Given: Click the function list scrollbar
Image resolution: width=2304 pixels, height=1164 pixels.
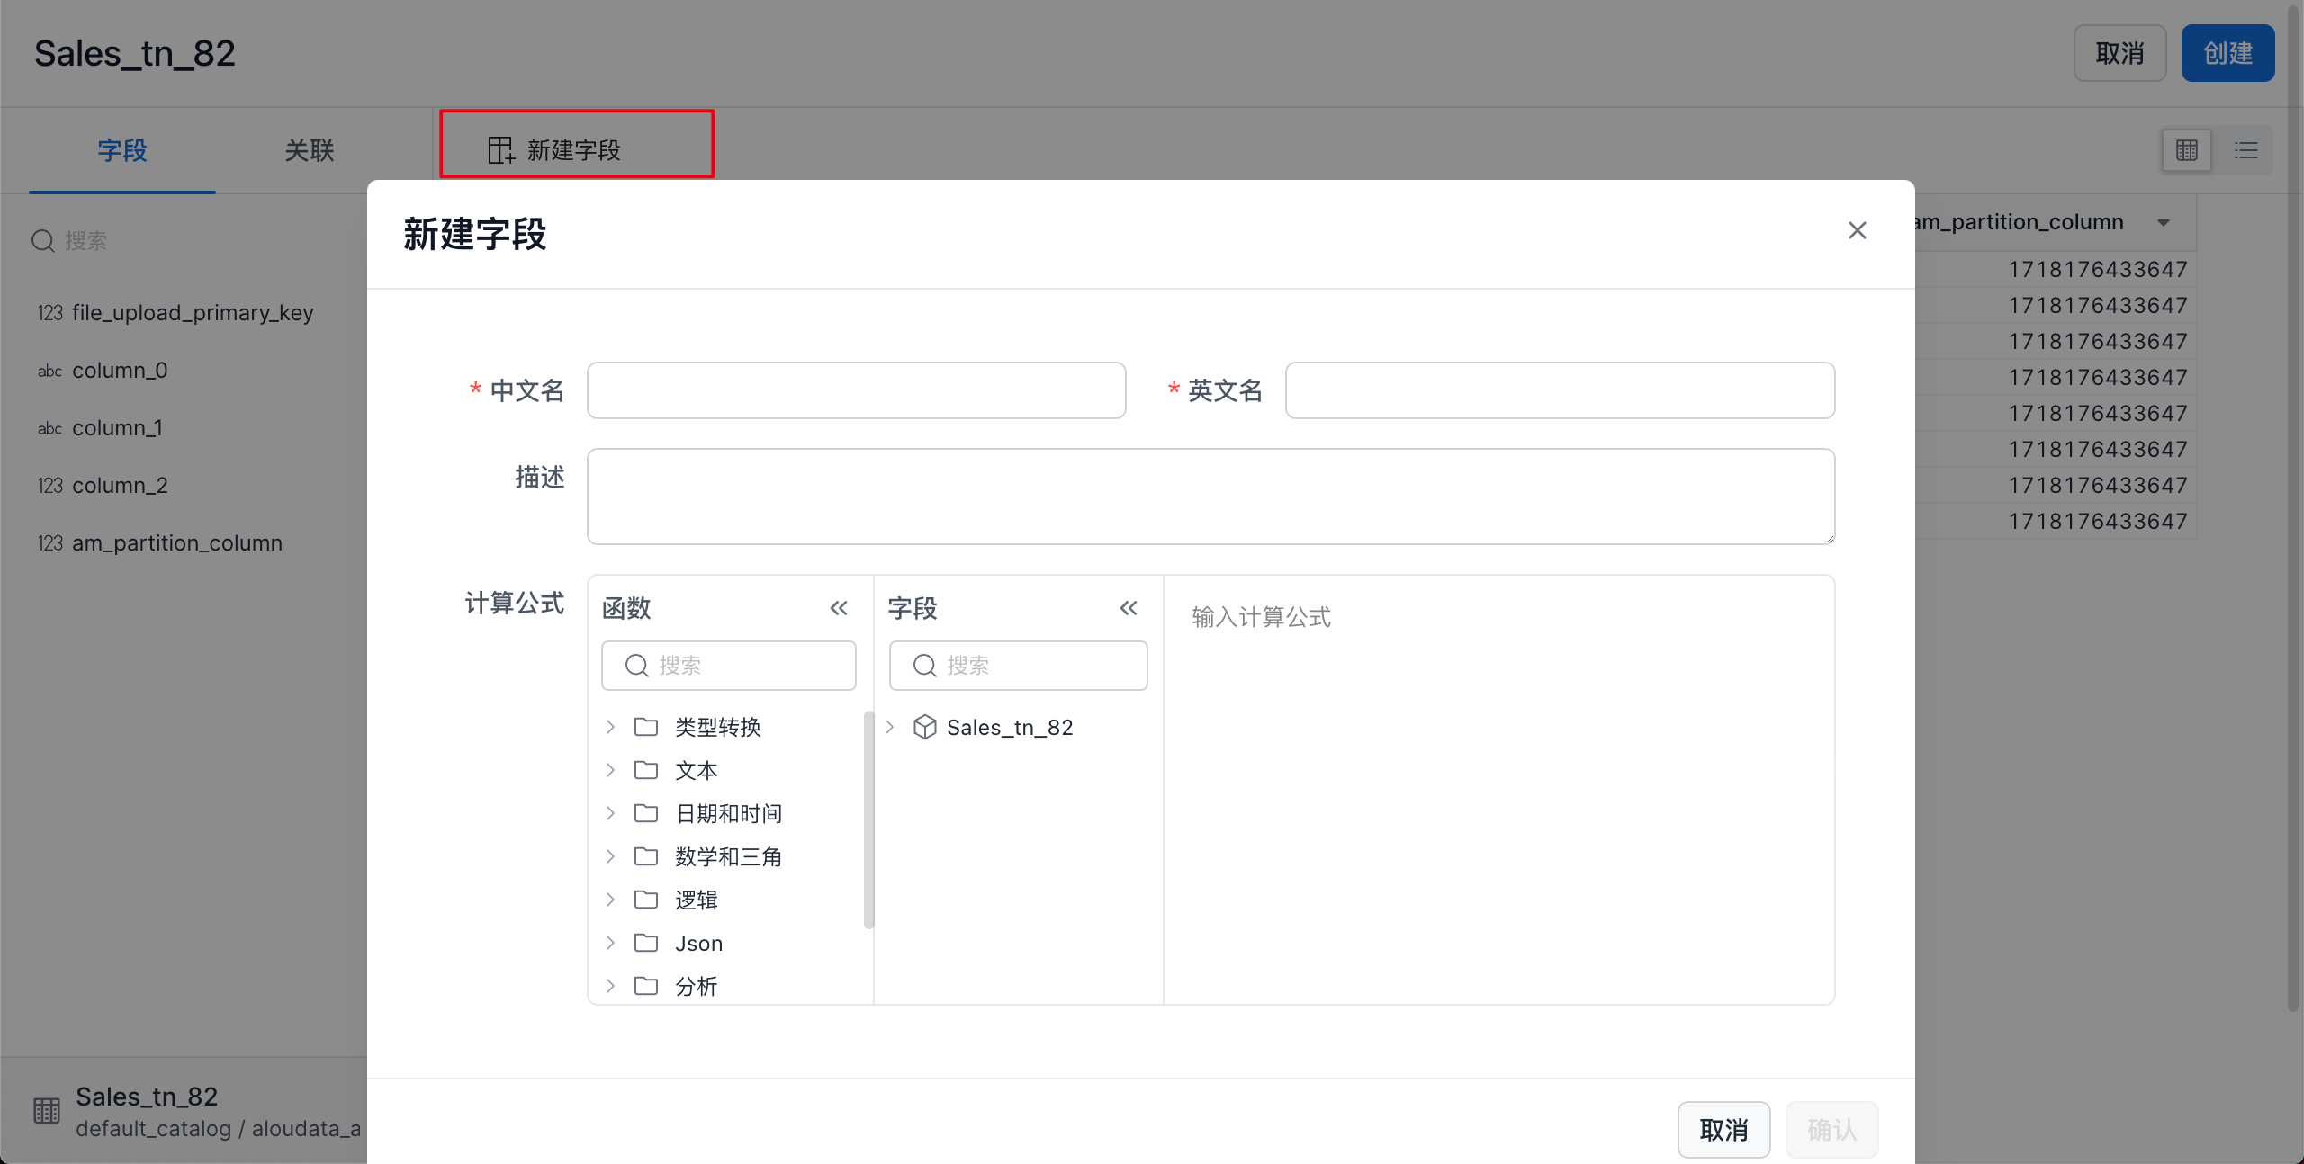Looking at the screenshot, I should click(x=868, y=819).
